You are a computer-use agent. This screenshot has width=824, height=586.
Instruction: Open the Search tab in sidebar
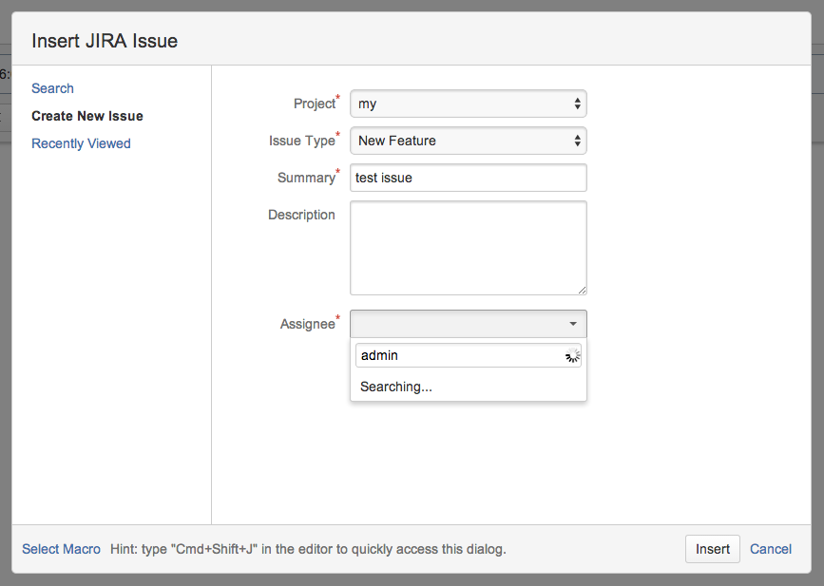[52, 88]
